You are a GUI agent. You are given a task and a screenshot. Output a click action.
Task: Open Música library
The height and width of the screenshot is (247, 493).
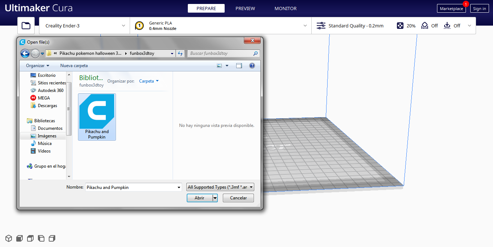tap(44, 144)
